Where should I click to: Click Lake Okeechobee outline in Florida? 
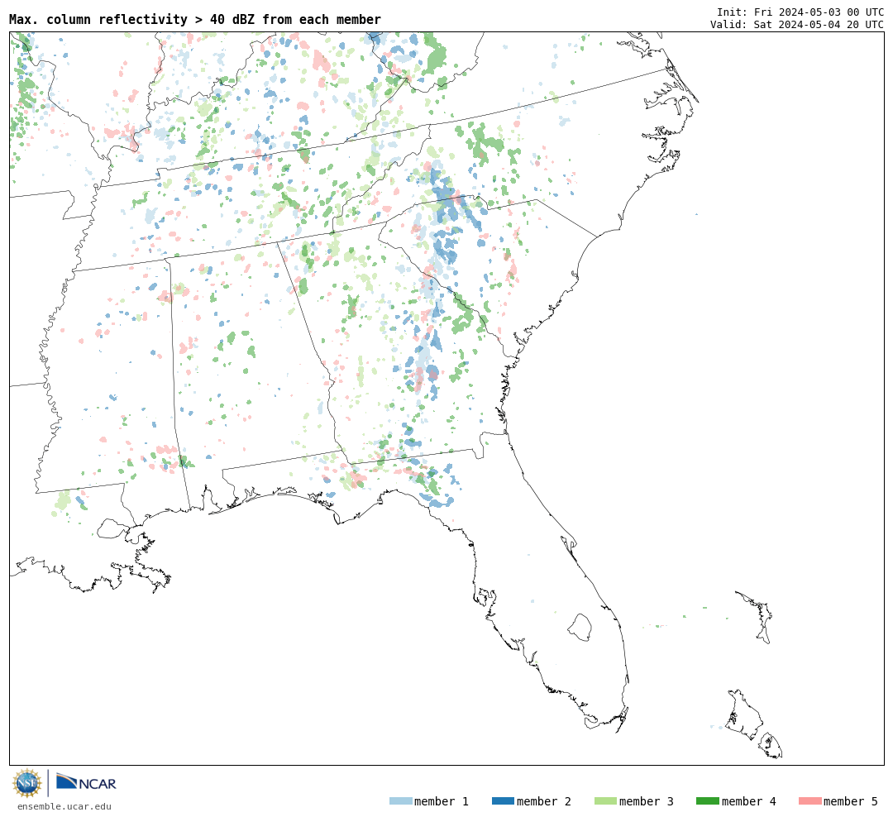point(580,628)
